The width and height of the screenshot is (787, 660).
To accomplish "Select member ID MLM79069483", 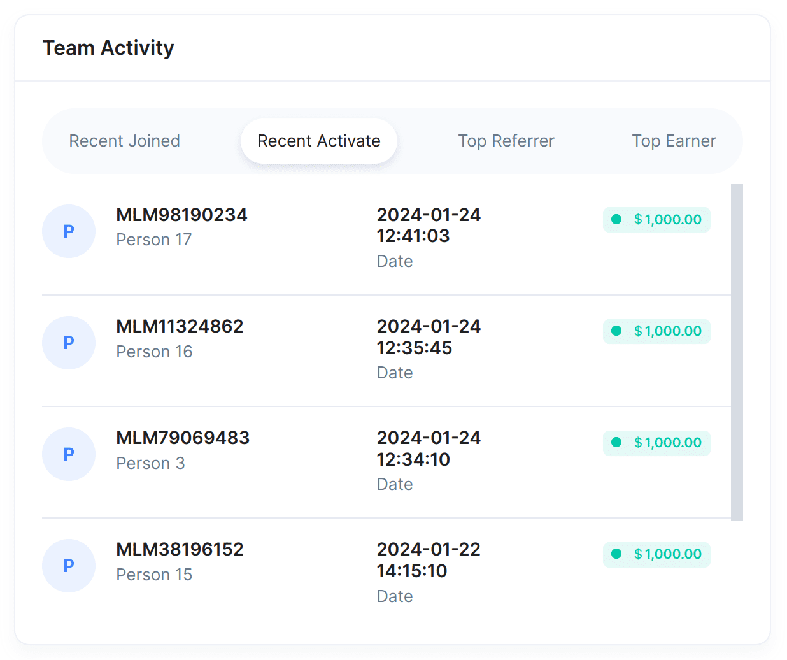I will click(183, 438).
